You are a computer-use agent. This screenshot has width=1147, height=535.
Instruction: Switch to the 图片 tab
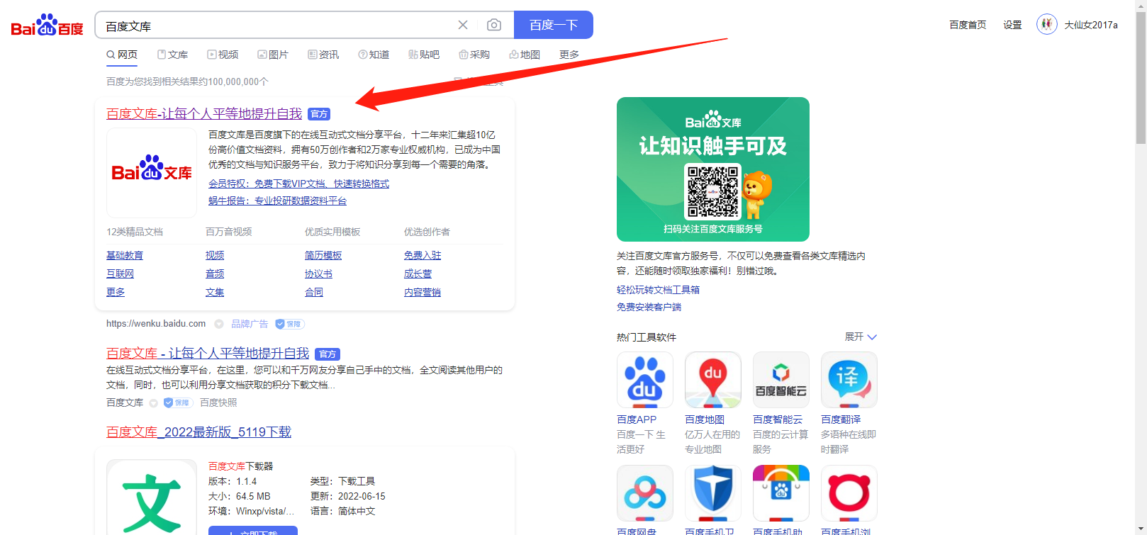pos(273,55)
